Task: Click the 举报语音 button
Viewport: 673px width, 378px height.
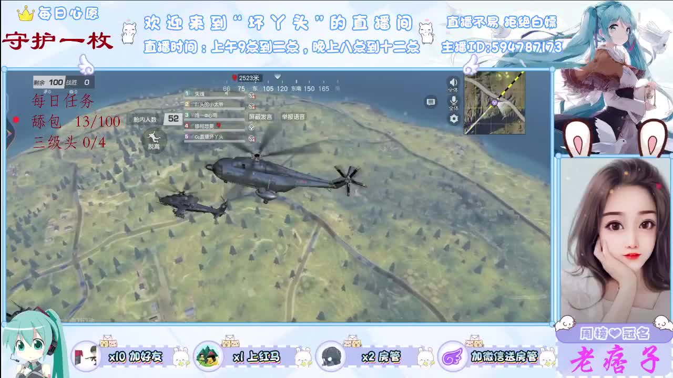Action: click(x=293, y=117)
